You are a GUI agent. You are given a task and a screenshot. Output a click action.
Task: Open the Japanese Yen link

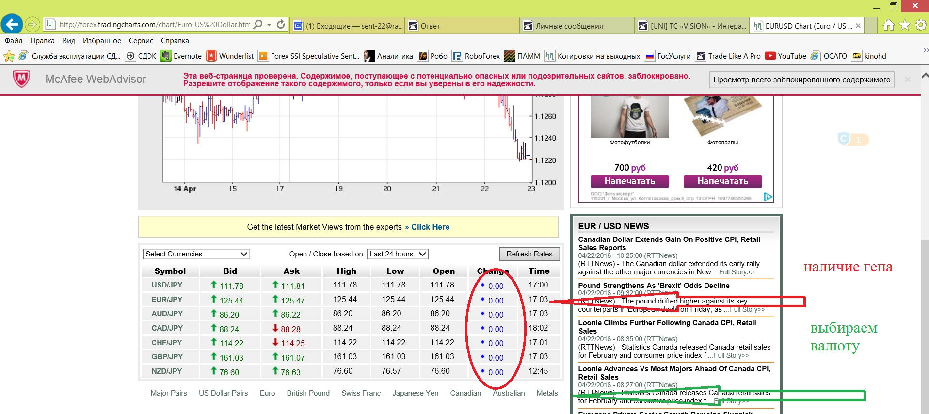click(x=416, y=393)
